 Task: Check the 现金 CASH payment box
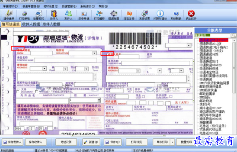pyautogui.click(x=143, y=96)
